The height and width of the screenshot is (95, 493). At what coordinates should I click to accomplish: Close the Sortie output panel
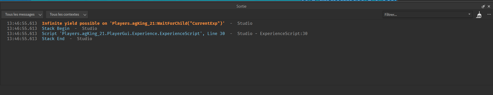click(489, 6)
